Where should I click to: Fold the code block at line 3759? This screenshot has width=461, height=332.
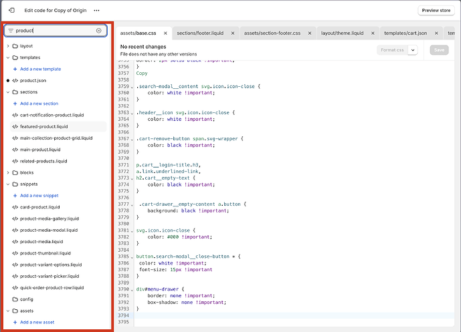[132, 86]
